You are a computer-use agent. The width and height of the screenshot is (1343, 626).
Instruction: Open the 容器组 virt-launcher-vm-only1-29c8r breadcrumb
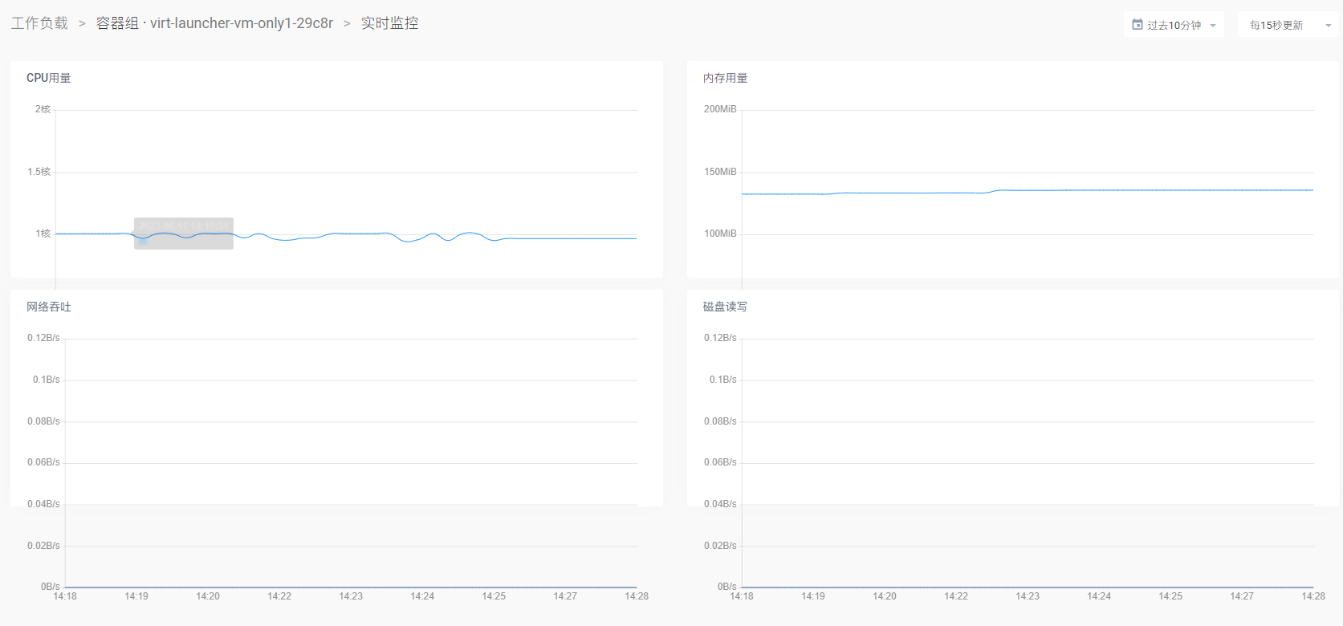(x=214, y=23)
